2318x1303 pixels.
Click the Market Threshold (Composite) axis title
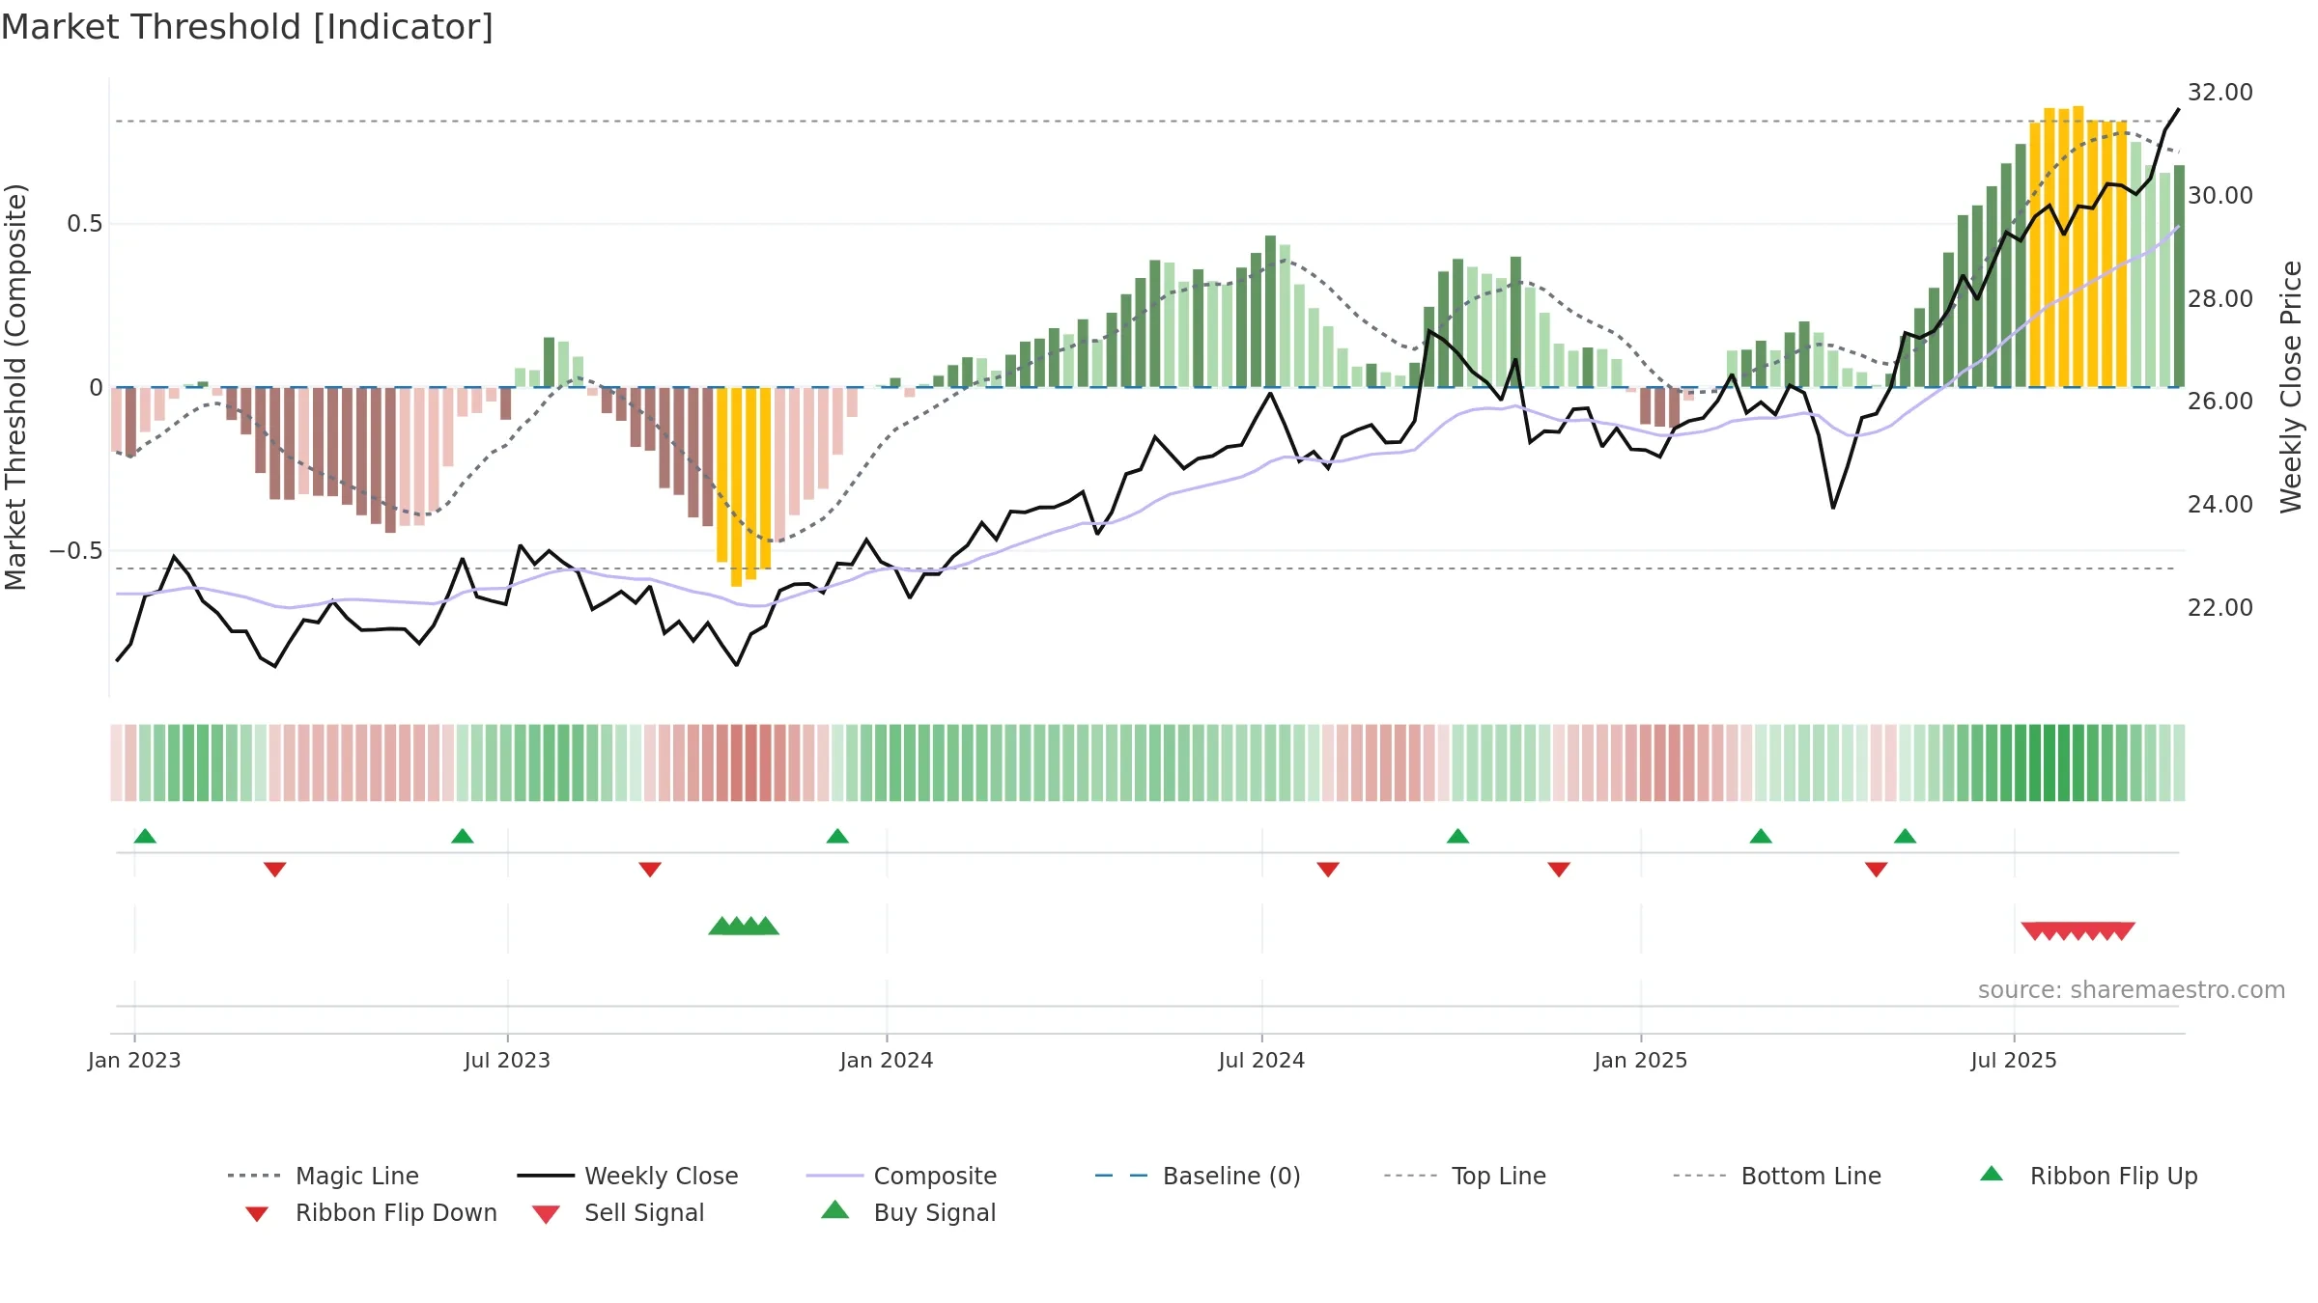pyautogui.click(x=15, y=387)
